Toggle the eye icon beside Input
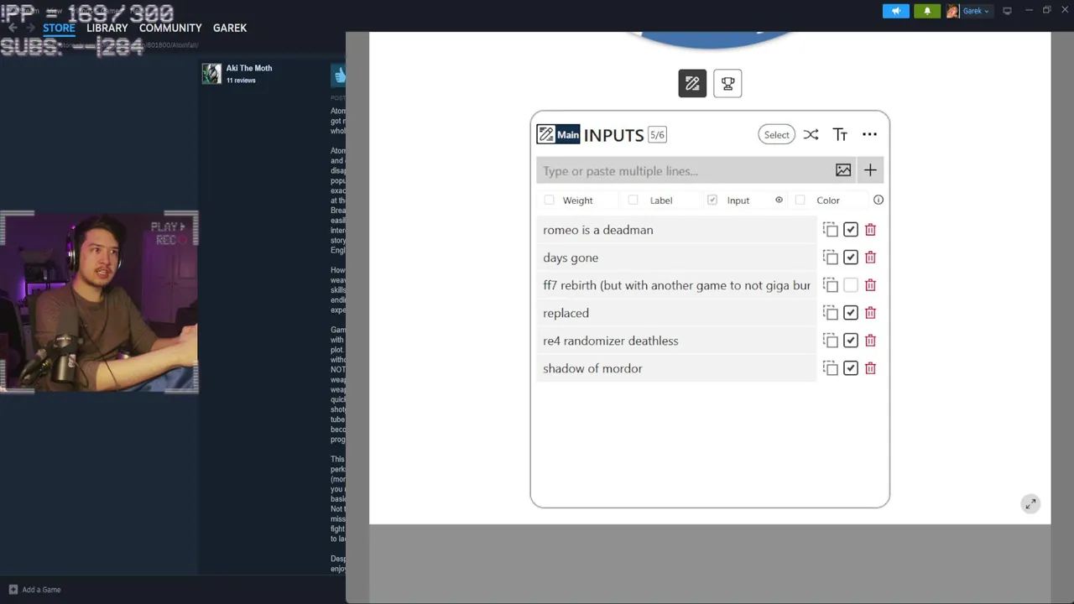Viewport: 1074px width, 604px height. (x=779, y=200)
